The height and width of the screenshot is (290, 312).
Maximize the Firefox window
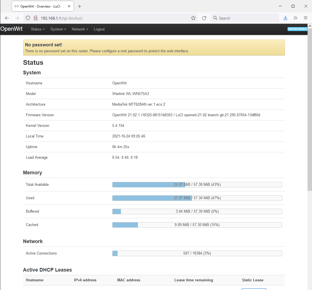click(x=293, y=6)
